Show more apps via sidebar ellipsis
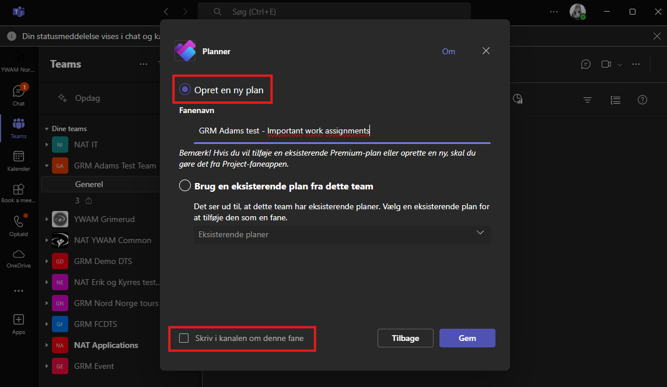667x387 pixels. click(19, 291)
